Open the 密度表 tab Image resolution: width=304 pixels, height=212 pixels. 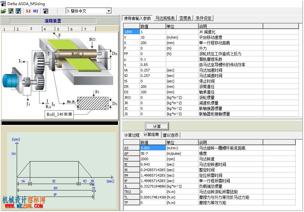(x=185, y=18)
